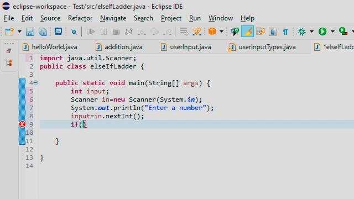Open the Source menu

50,18
